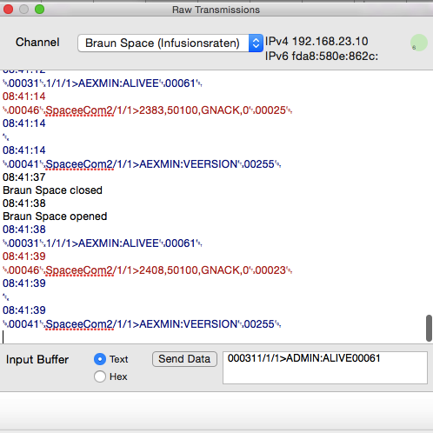Open the Channel dropdown Braun Space (Infusionsraten)
This screenshot has width=433, height=433.
coord(170,43)
